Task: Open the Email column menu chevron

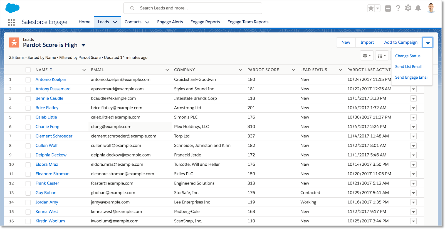Action: 167,70
